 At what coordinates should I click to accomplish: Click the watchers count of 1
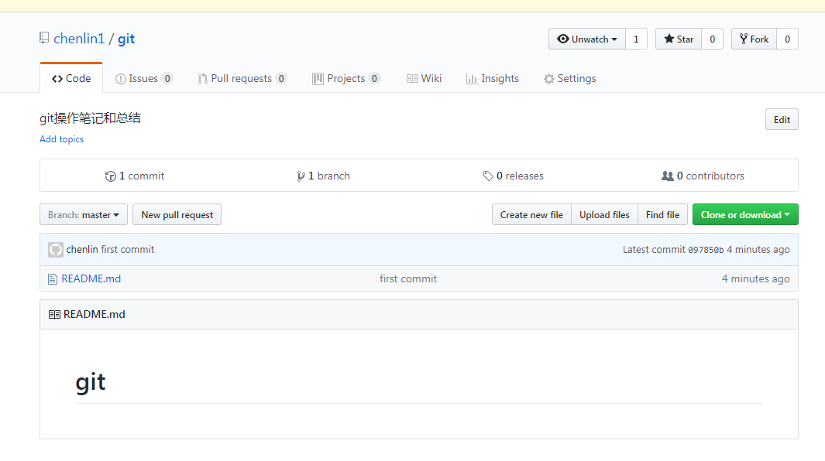636,39
